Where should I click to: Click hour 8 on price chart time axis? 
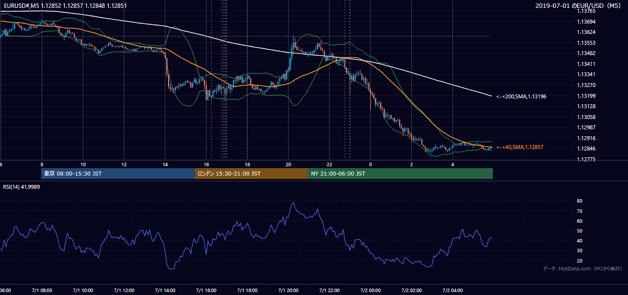(x=42, y=164)
